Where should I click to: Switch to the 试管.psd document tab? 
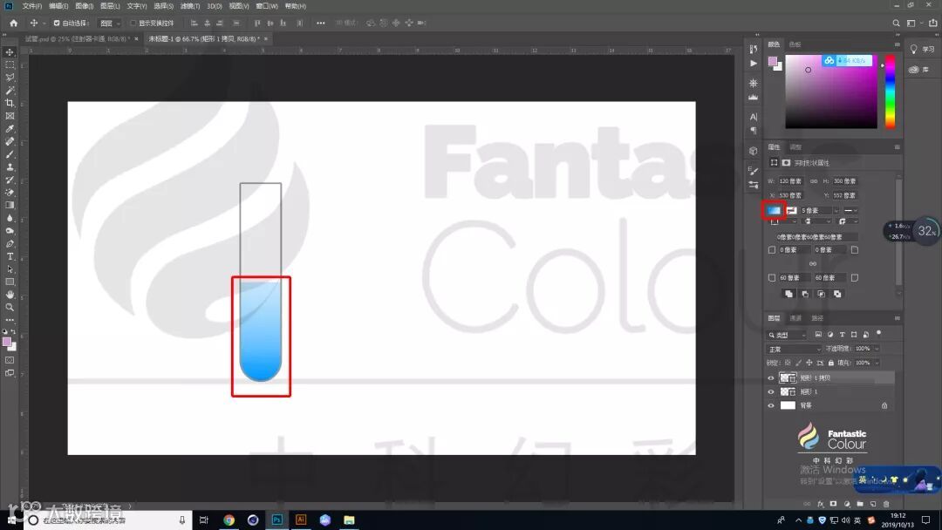77,38
